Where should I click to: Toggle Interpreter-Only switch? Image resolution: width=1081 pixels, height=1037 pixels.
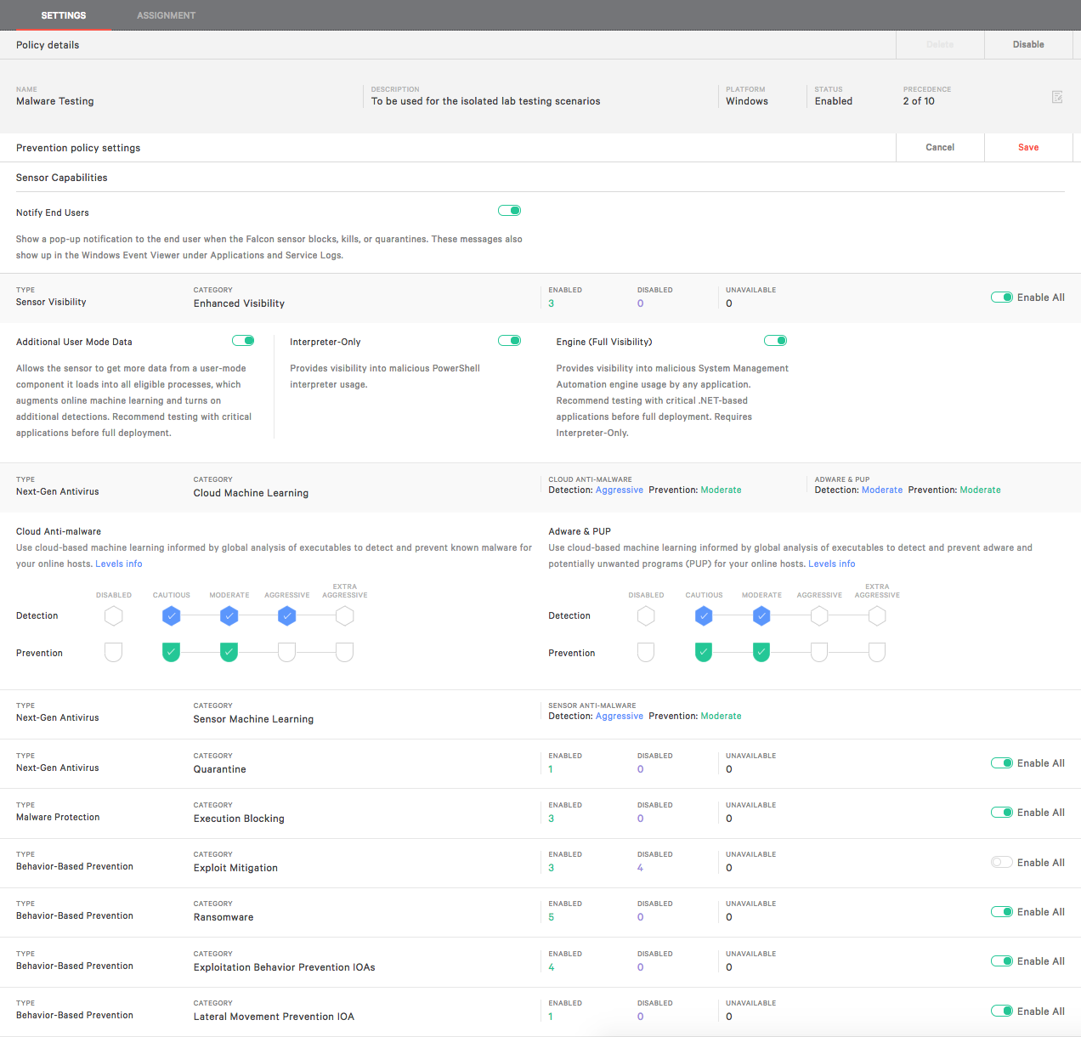point(510,341)
